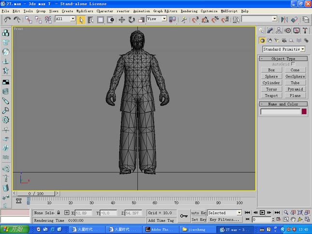
Task: Open Select by Name dialog icon
Action: pyautogui.click(x=91, y=20)
